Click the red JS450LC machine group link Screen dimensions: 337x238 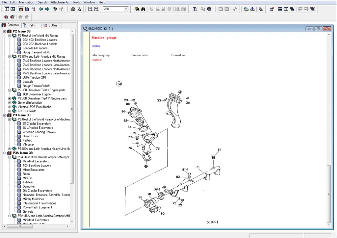click(97, 60)
